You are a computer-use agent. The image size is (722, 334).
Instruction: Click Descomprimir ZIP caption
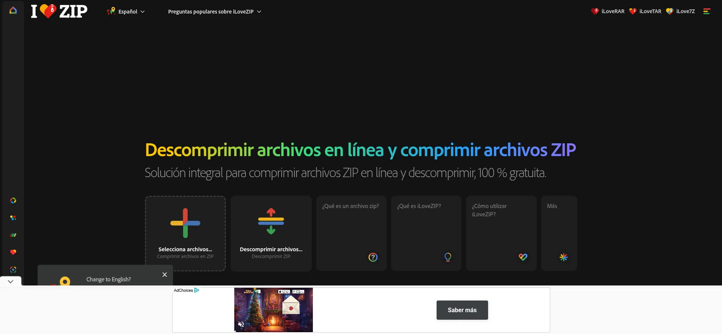[271, 257]
